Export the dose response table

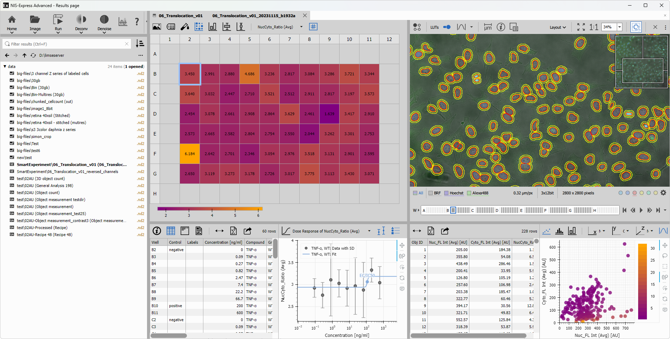point(247,231)
